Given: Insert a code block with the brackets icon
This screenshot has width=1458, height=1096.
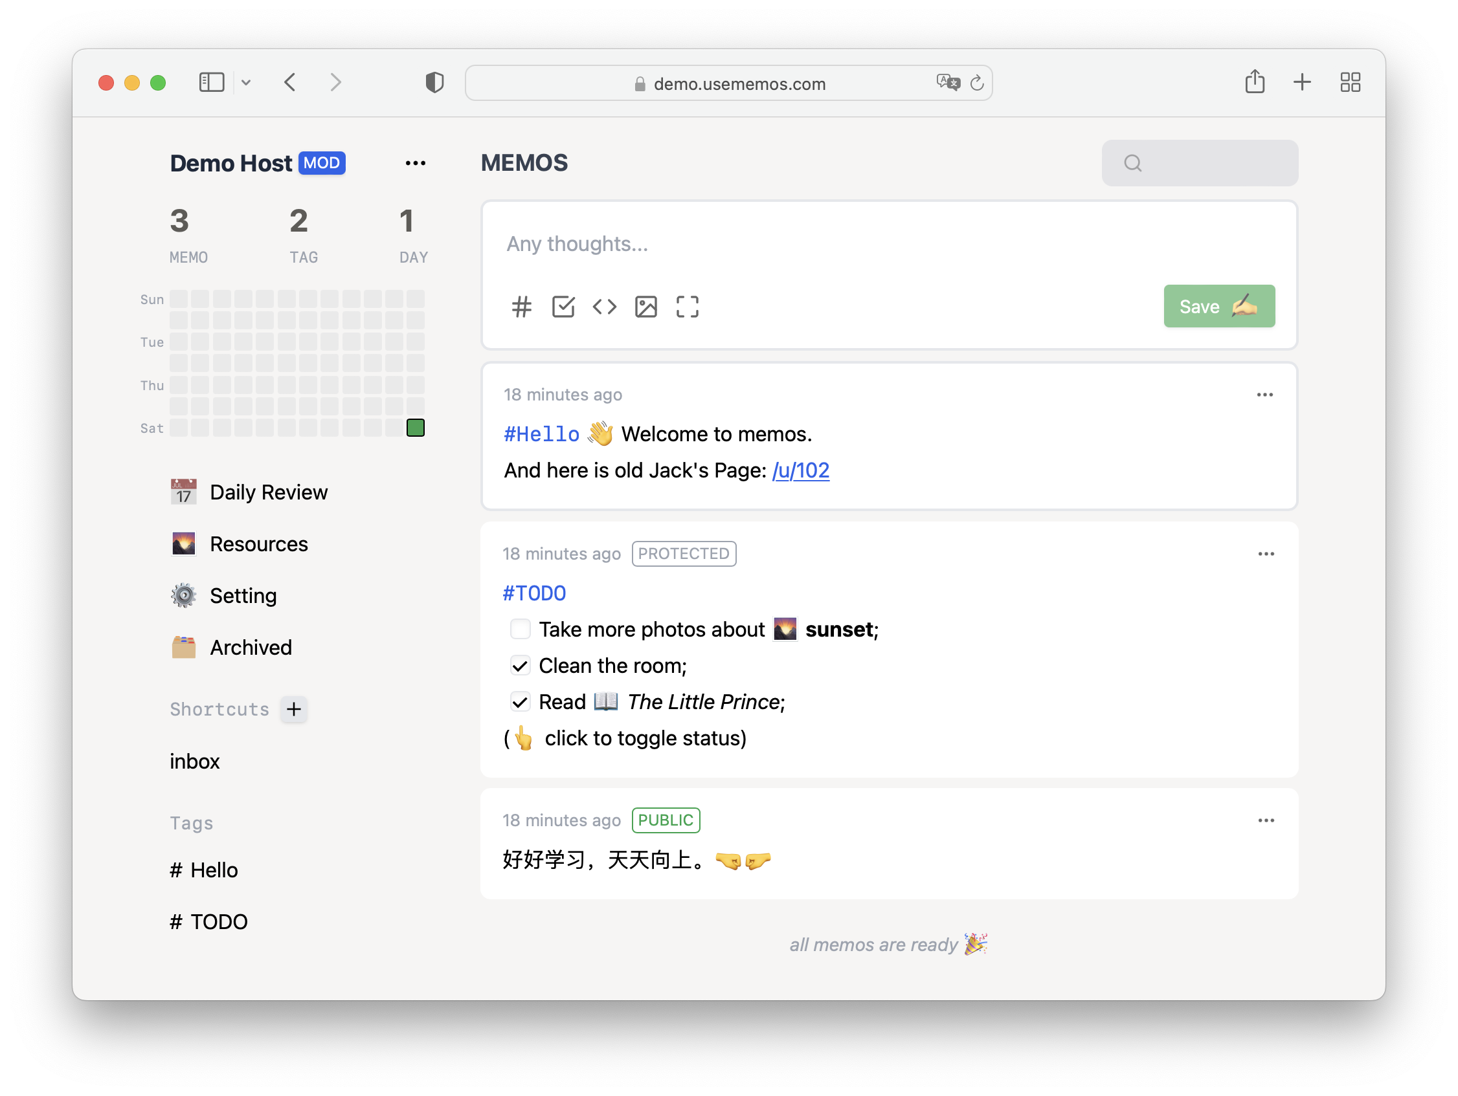Looking at the screenshot, I should [x=605, y=307].
